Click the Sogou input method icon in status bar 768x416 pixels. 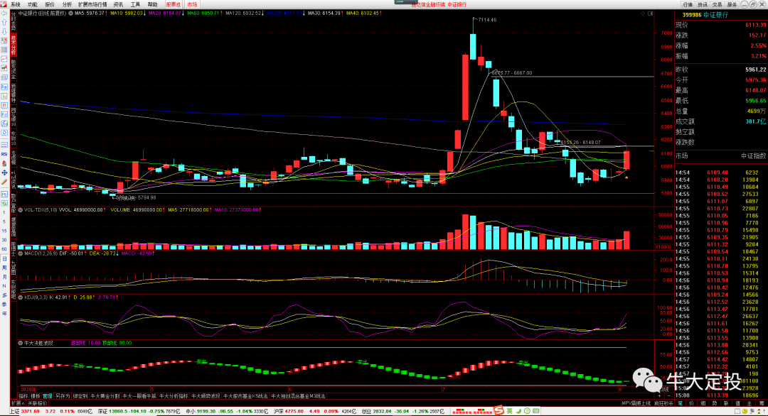tap(498, 410)
